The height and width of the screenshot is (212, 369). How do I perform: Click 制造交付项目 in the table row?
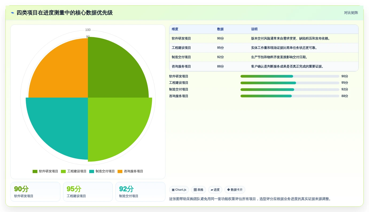tap(181, 57)
